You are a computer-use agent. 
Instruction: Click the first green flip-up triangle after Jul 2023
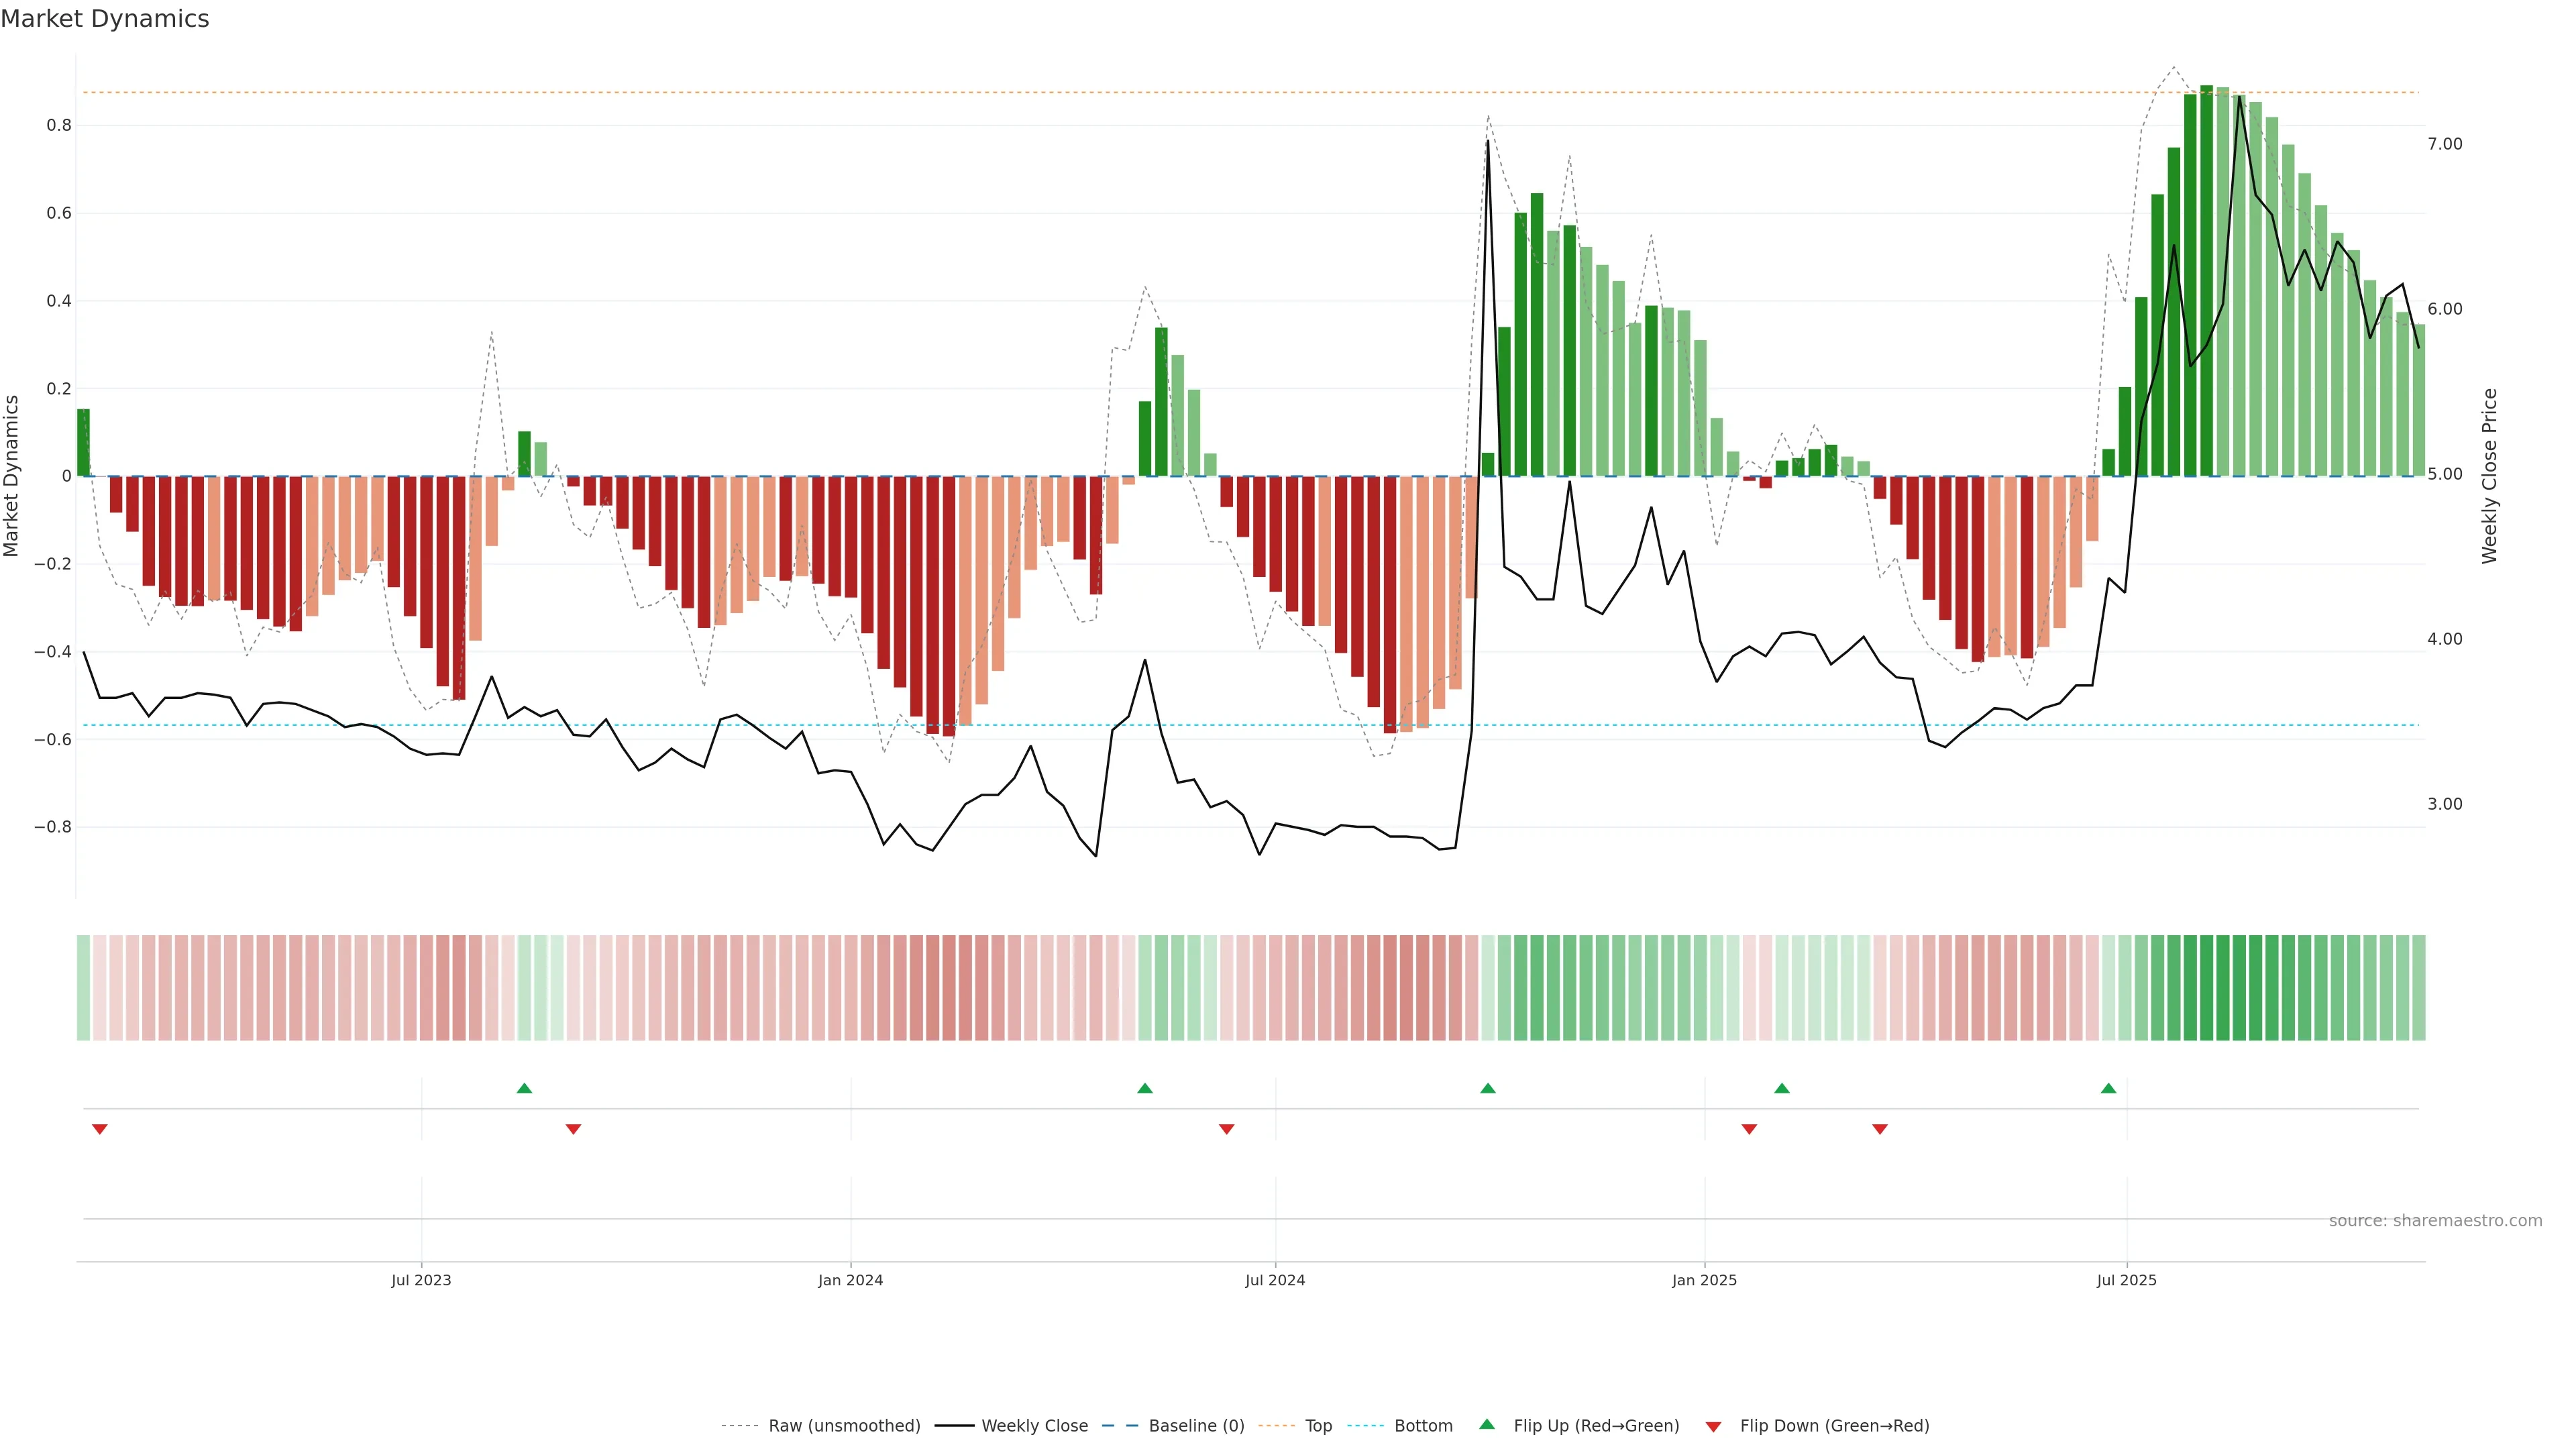pos(524,1088)
